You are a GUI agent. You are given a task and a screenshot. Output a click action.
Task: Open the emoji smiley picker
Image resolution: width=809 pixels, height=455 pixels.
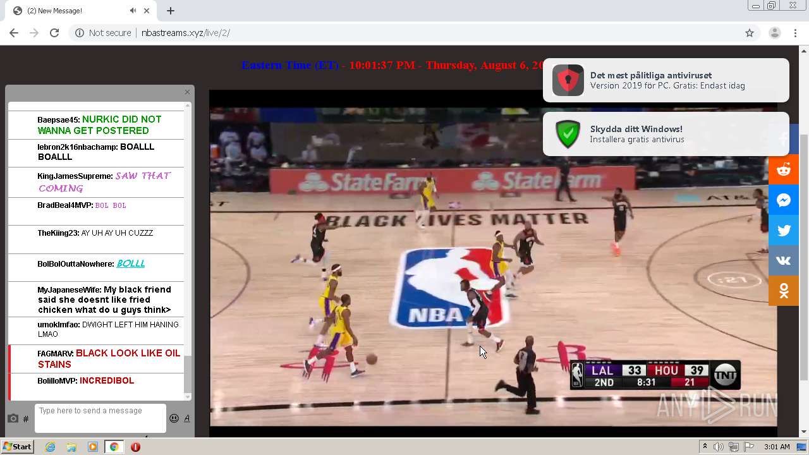[174, 418]
